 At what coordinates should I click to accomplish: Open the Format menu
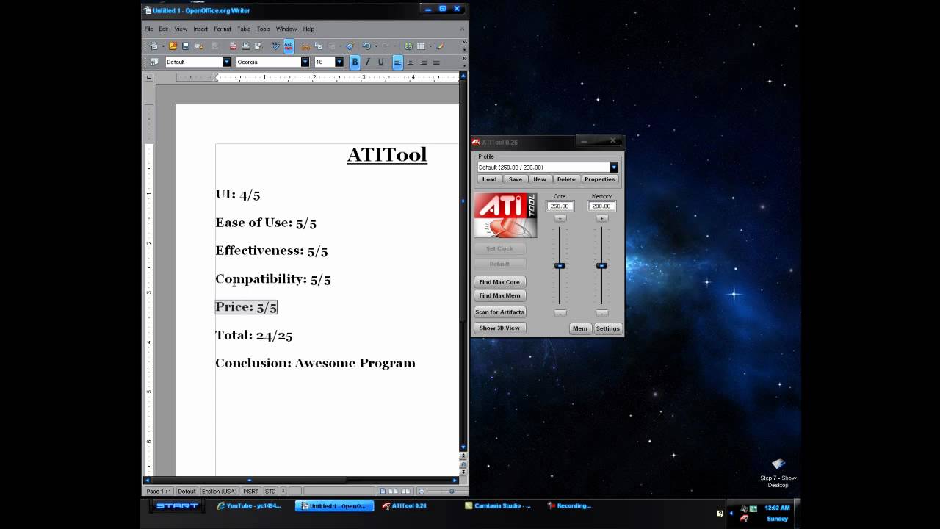(223, 29)
